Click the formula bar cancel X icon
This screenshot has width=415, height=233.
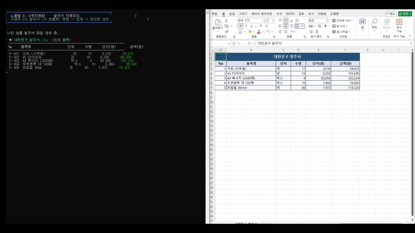click(x=239, y=43)
